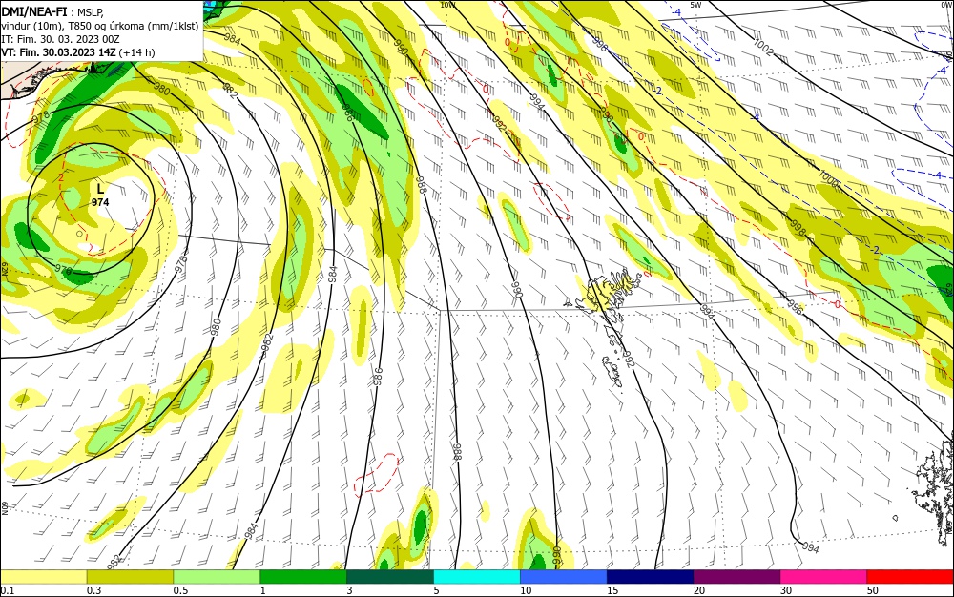Image resolution: width=954 pixels, height=597 pixels.
Task: Click the legend value "50"
Action: 873,590
